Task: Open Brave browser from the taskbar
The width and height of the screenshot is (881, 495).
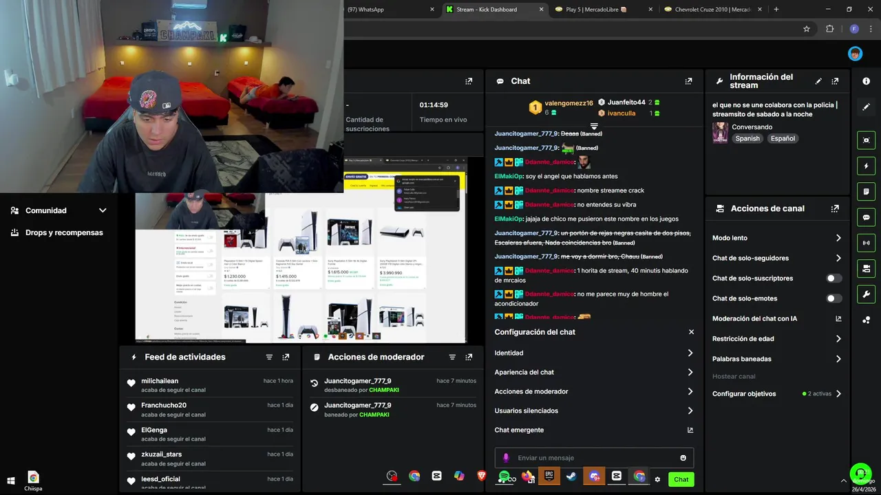Action: (x=481, y=476)
